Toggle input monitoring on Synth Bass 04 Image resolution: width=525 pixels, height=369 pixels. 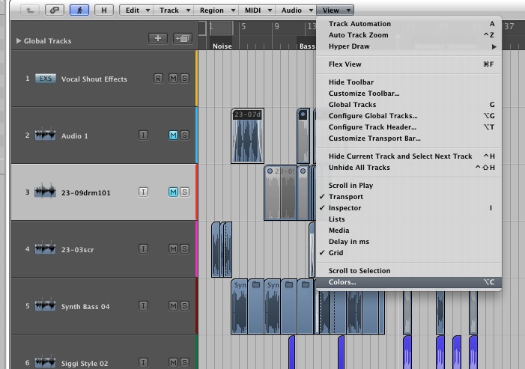pyautogui.click(x=143, y=306)
